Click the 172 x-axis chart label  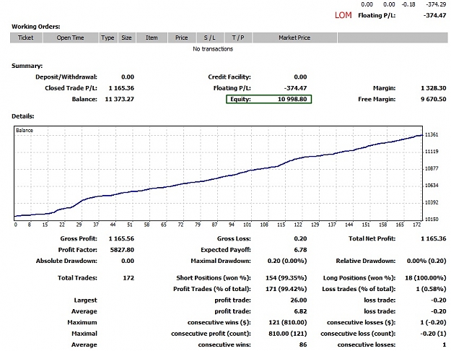tap(417, 225)
